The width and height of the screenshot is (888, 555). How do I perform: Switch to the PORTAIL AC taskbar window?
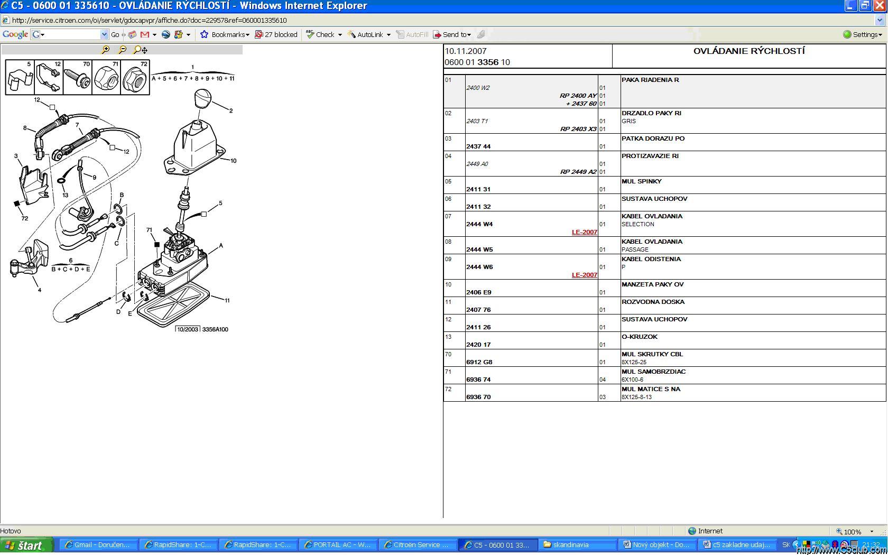click(338, 545)
